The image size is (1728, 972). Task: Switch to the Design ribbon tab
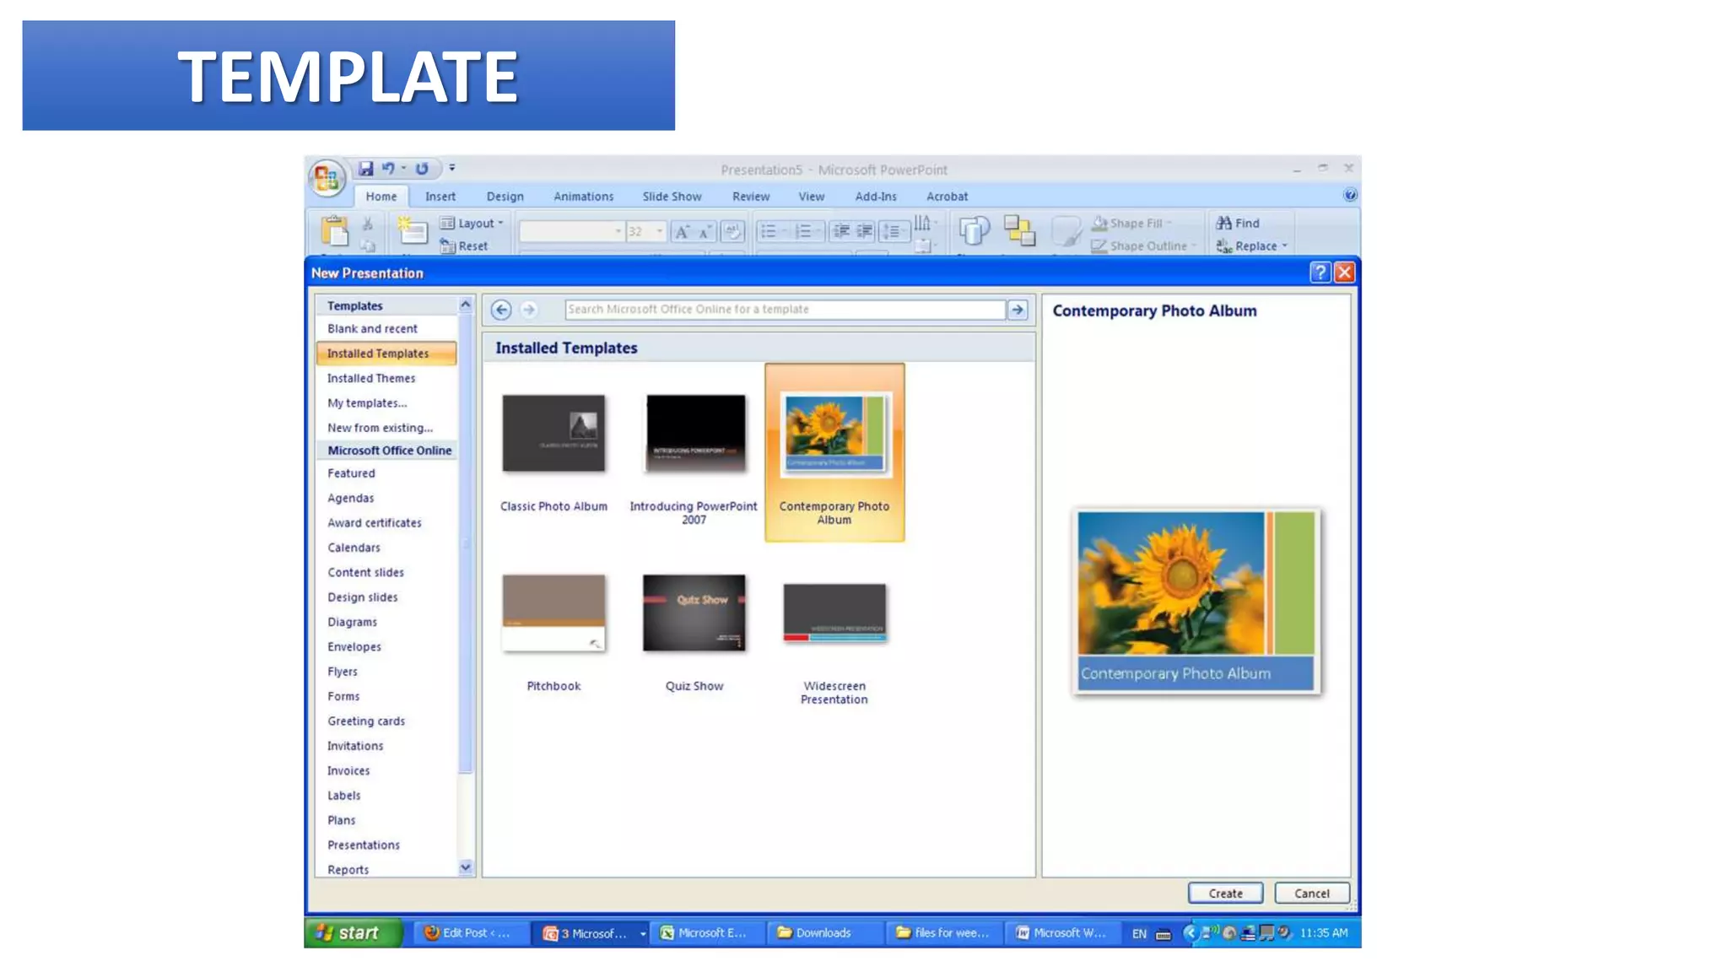pyautogui.click(x=505, y=197)
